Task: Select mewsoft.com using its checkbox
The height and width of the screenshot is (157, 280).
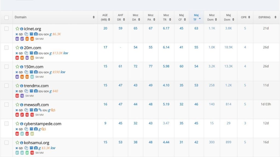Action: (7, 104)
